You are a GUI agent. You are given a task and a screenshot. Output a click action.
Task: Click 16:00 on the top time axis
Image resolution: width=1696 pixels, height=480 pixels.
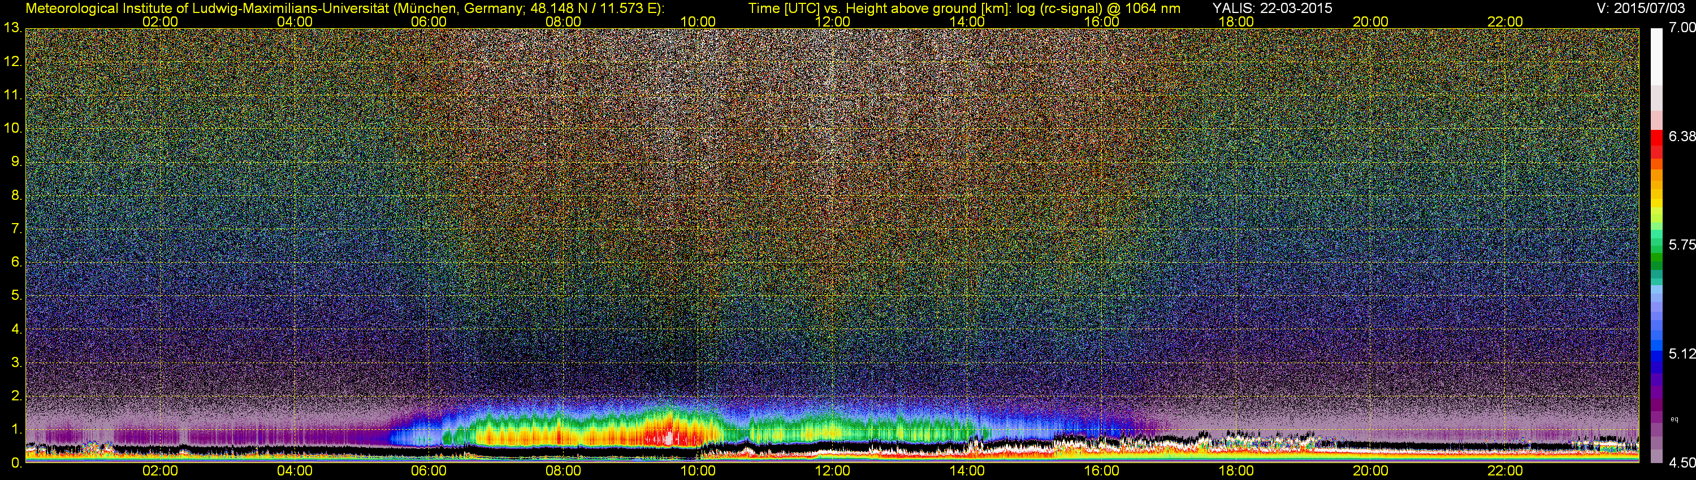pyautogui.click(x=1101, y=21)
